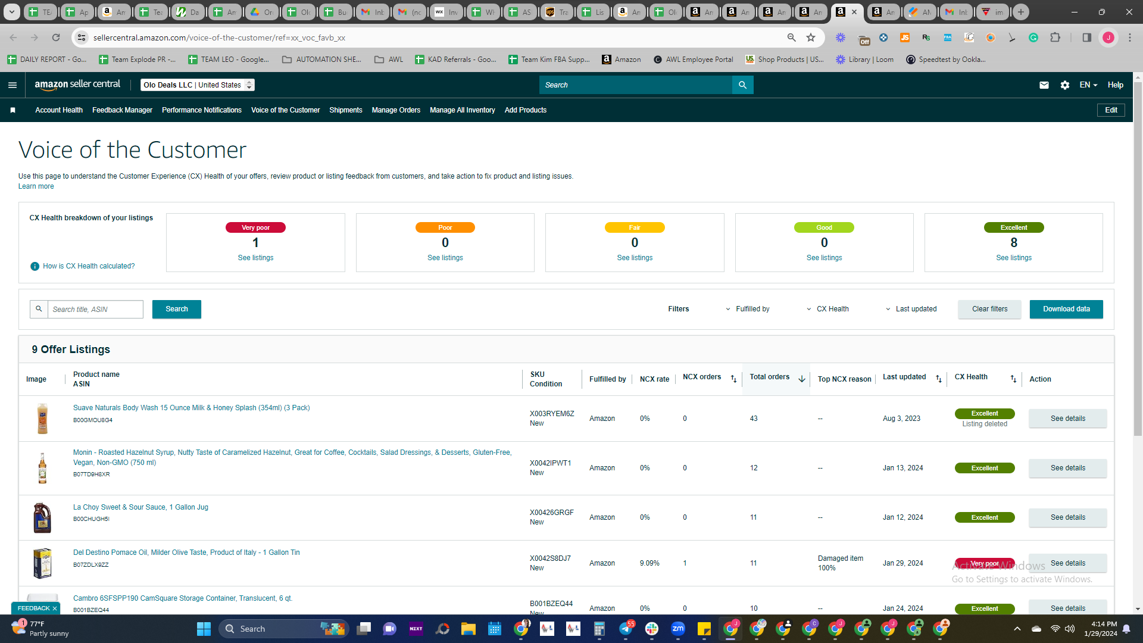Image resolution: width=1143 pixels, height=643 pixels.
Task: Open Telegram from the taskbar
Action: pyautogui.click(x=626, y=629)
